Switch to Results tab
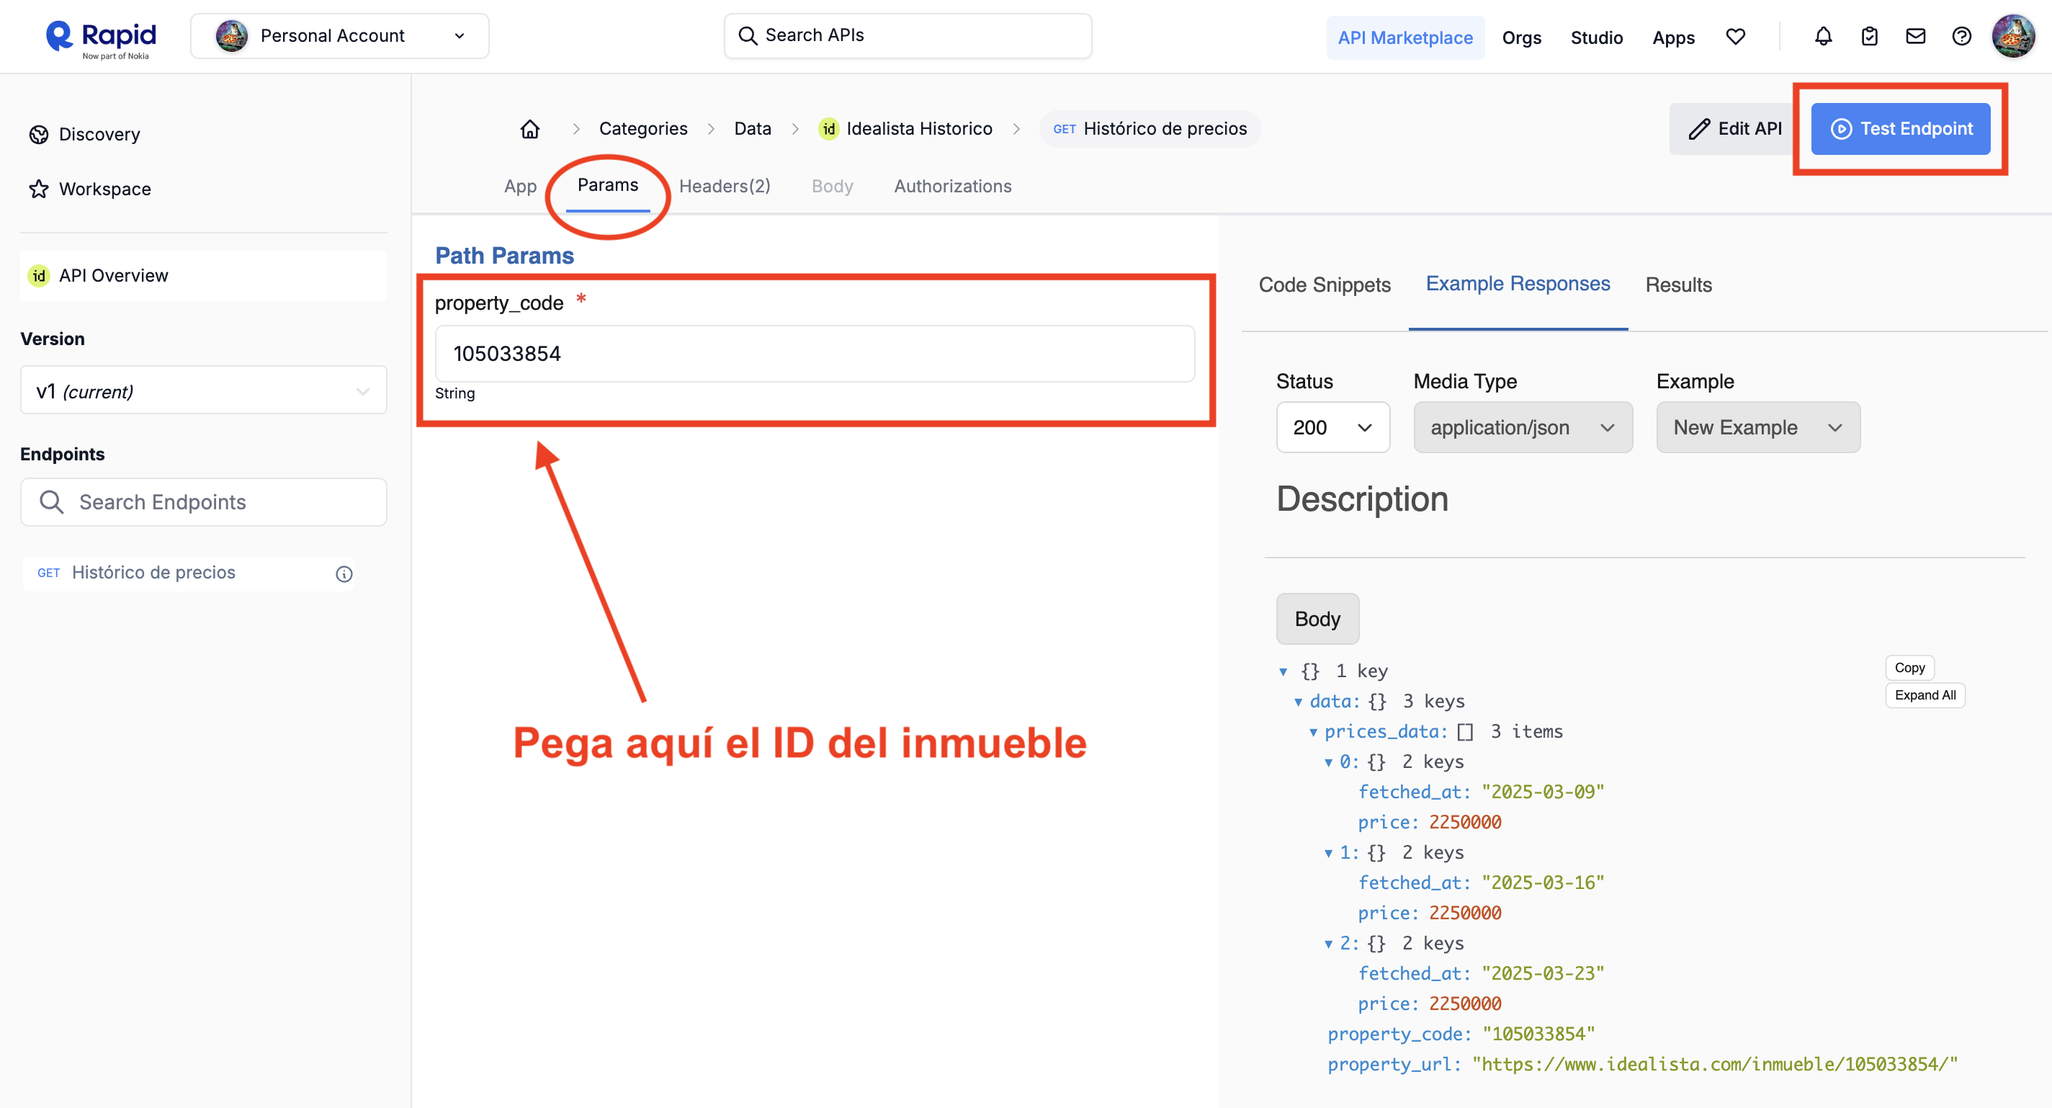Image resolution: width=2052 pixels, height=1108 pixels. (1678, 285)
